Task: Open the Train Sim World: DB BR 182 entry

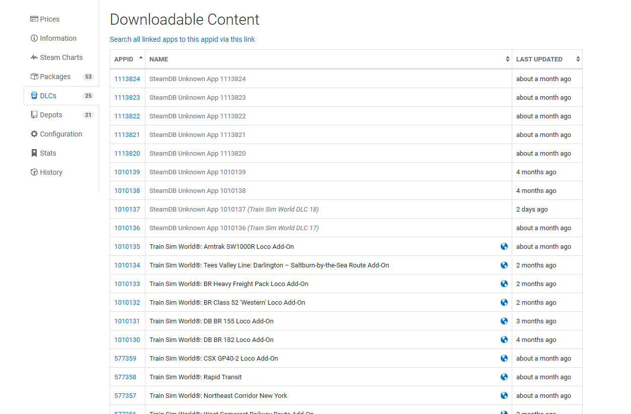Action: tap(211, 339)
